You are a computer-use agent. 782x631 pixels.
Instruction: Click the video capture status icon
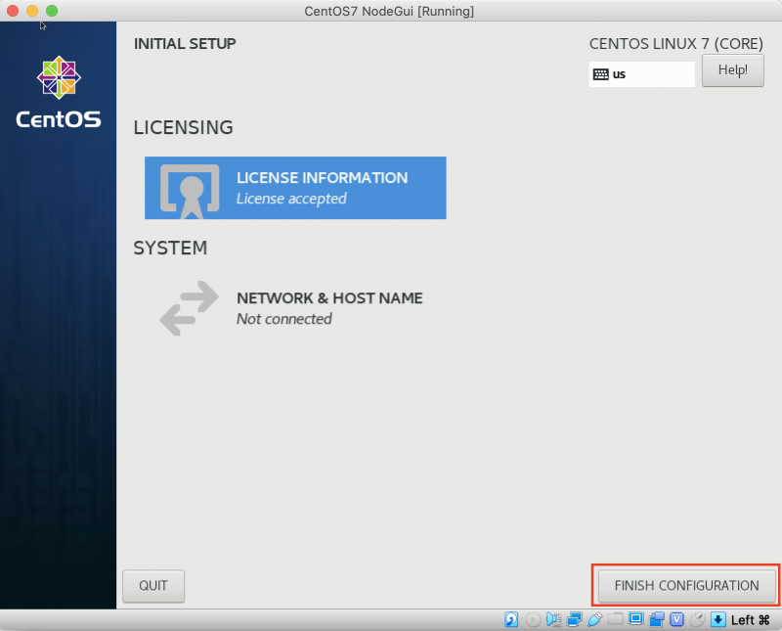[x=656, y=619]
